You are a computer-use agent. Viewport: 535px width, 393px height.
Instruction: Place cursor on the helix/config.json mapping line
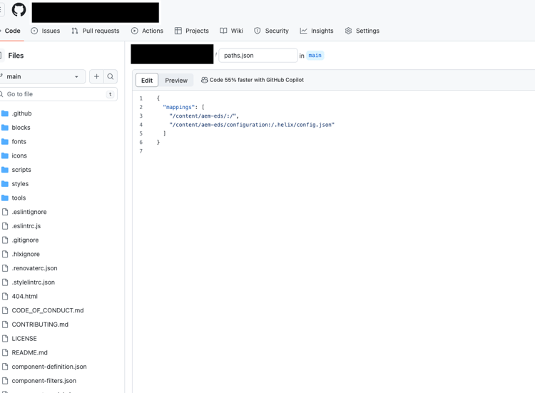pos(252,125)
